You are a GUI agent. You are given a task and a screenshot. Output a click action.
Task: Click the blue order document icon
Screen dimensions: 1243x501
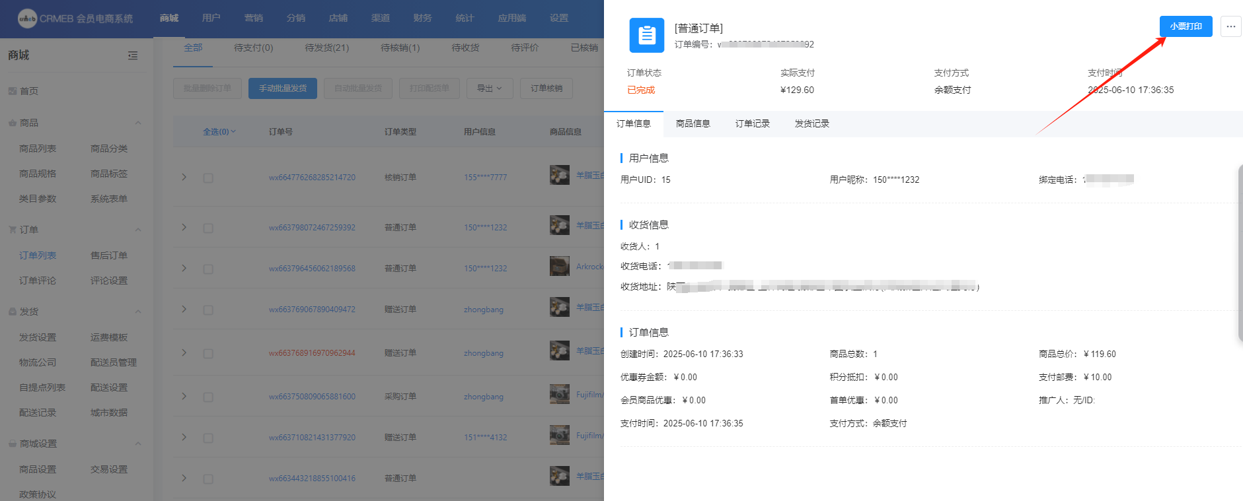coord(646,35)
